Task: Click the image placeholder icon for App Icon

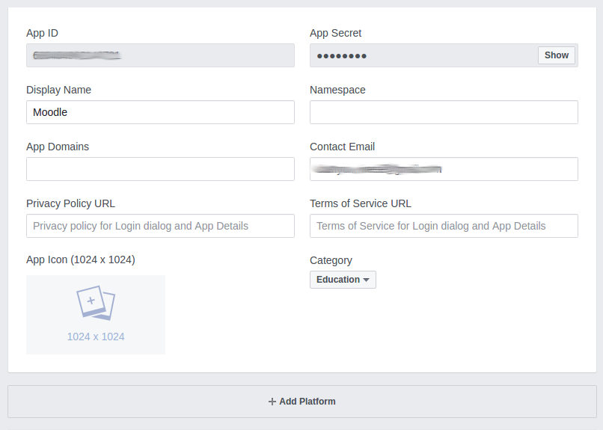Action: click(96, 303)
